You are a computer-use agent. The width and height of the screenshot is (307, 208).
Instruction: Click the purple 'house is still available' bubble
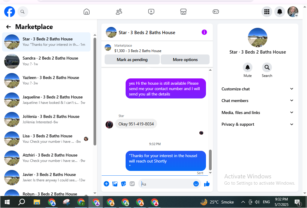165,89
